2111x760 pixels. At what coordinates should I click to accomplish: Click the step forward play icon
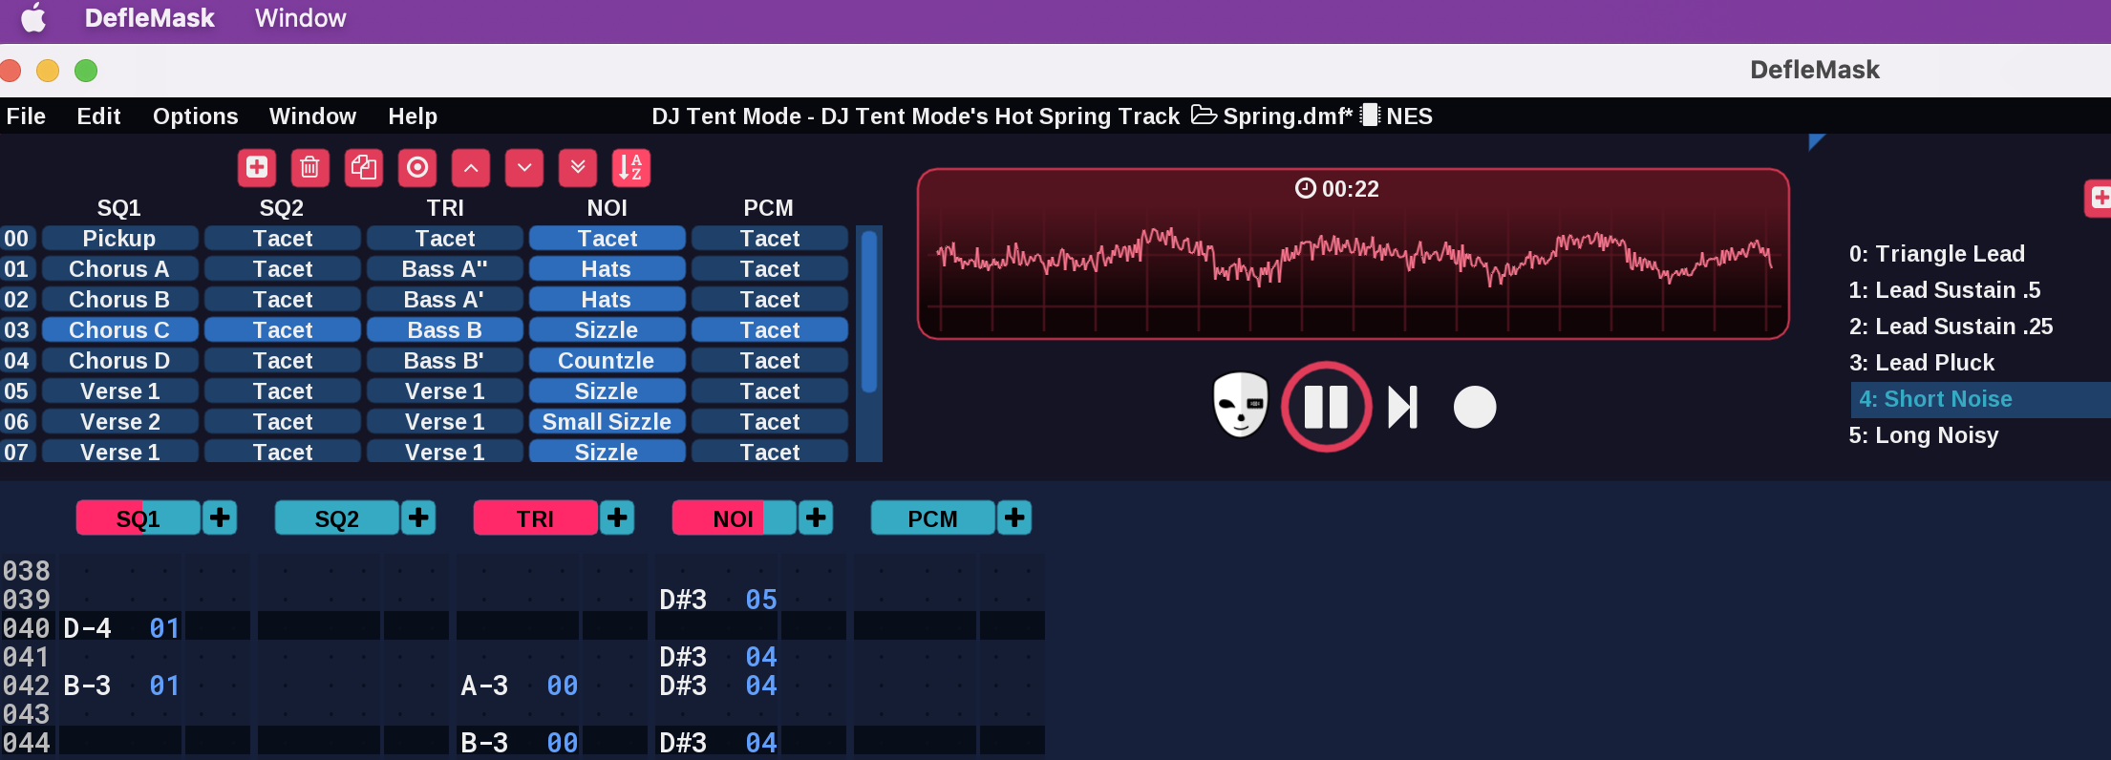pos(1403,408)
